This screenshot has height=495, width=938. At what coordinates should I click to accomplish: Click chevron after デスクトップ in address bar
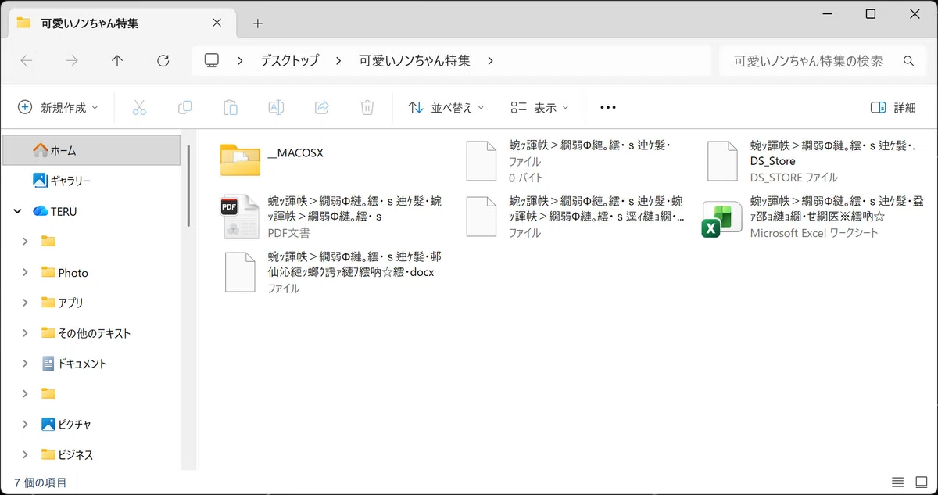click(x=338, y=61)
